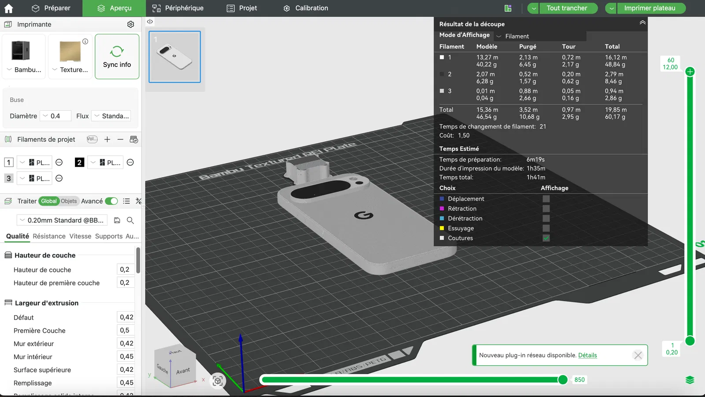Toggle the Avancé advanced mode switch

click(x=111, y=201)
